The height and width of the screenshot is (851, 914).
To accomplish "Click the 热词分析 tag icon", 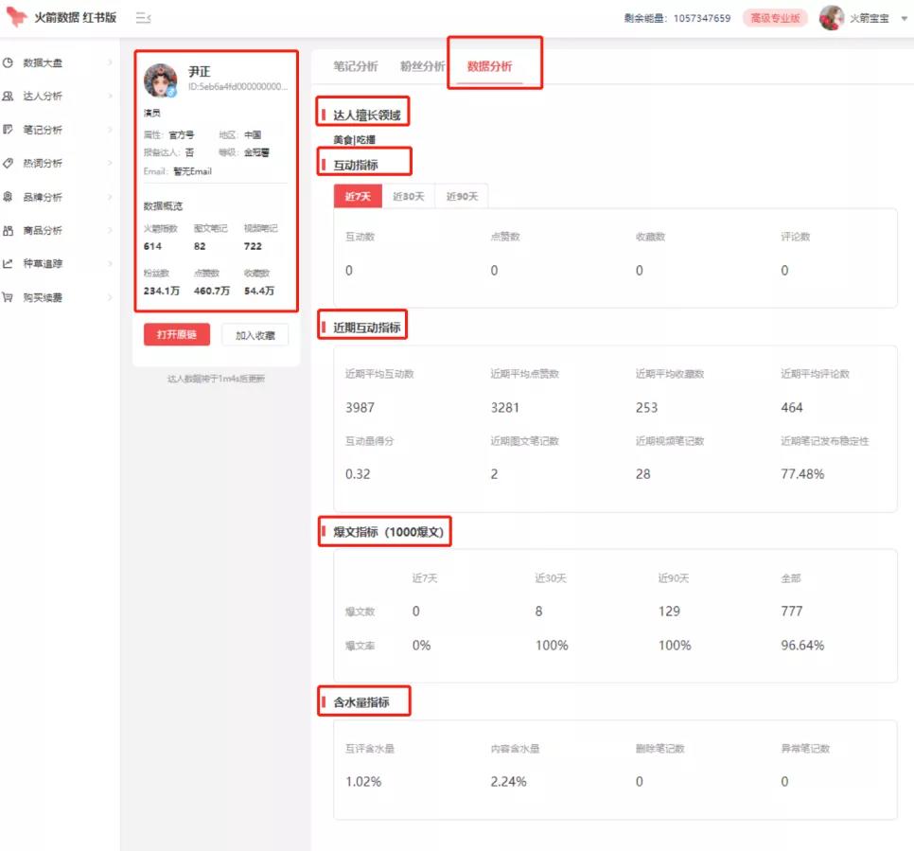I will coord(9,163).
